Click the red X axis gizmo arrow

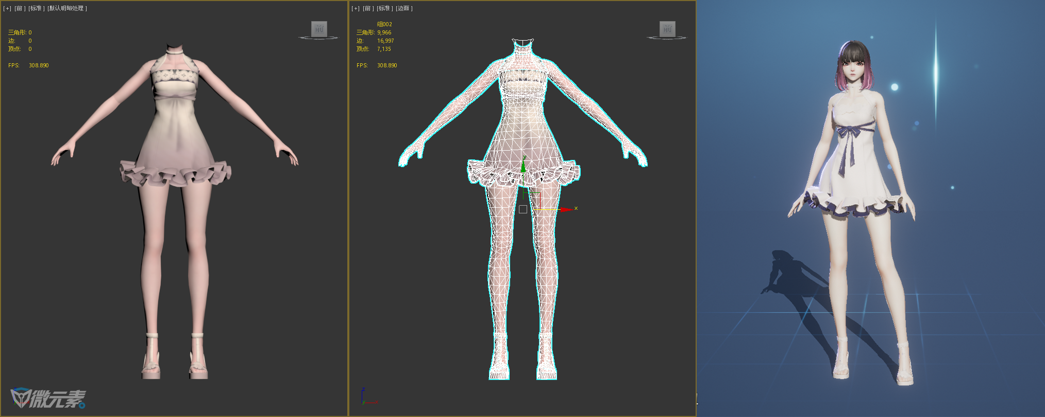[x=567, y=209]
